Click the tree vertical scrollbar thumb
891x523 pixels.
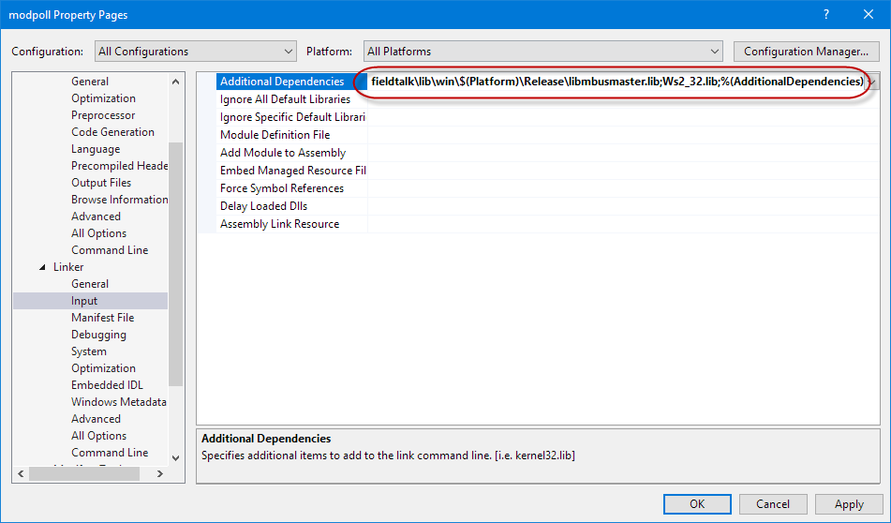pos(175,264)
